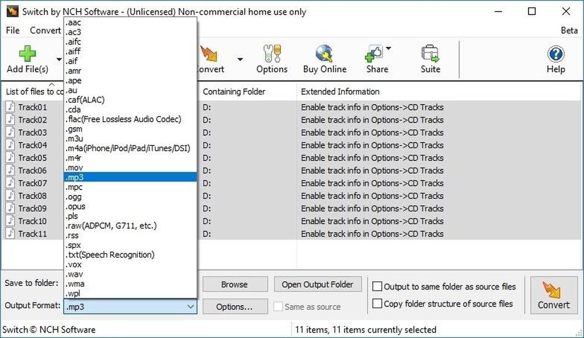The width and height of the screenshot is (584, 338).
Task: Open Options from the toolbar wrench icon
Action: point(272,54)
